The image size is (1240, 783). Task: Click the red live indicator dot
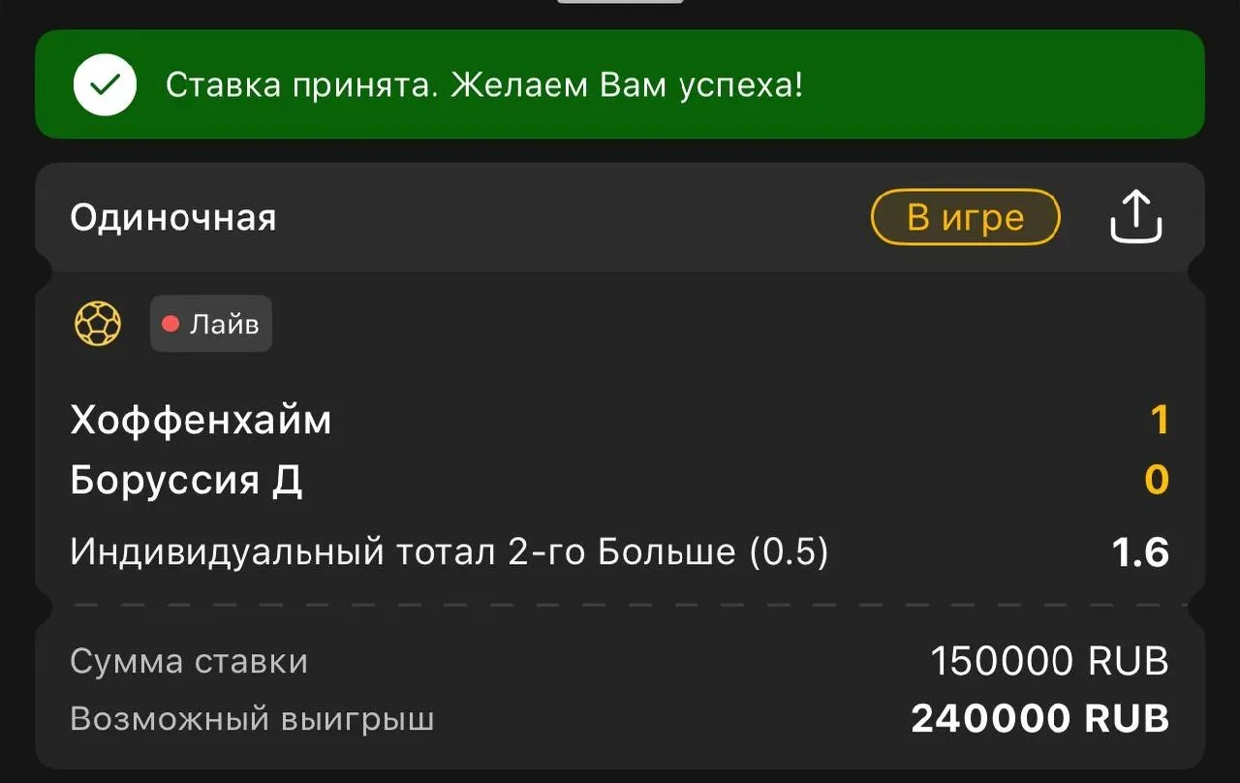coord(170,324)
